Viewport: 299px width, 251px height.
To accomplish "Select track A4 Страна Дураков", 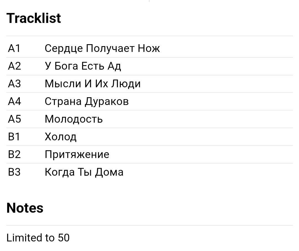I will [149, 101].
